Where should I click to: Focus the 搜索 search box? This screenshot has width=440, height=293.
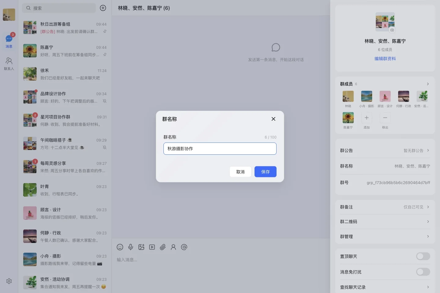click(x=59, y=8)
